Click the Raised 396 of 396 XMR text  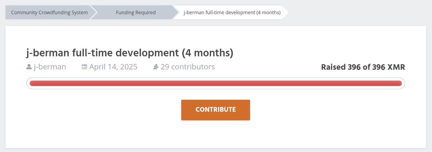click(x=363, y=67)
